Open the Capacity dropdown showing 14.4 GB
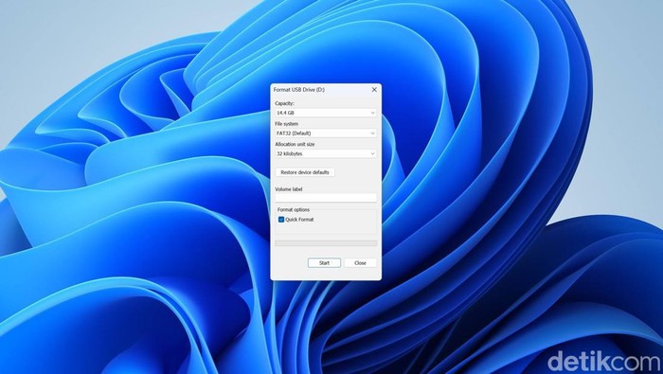 (326, 113)
